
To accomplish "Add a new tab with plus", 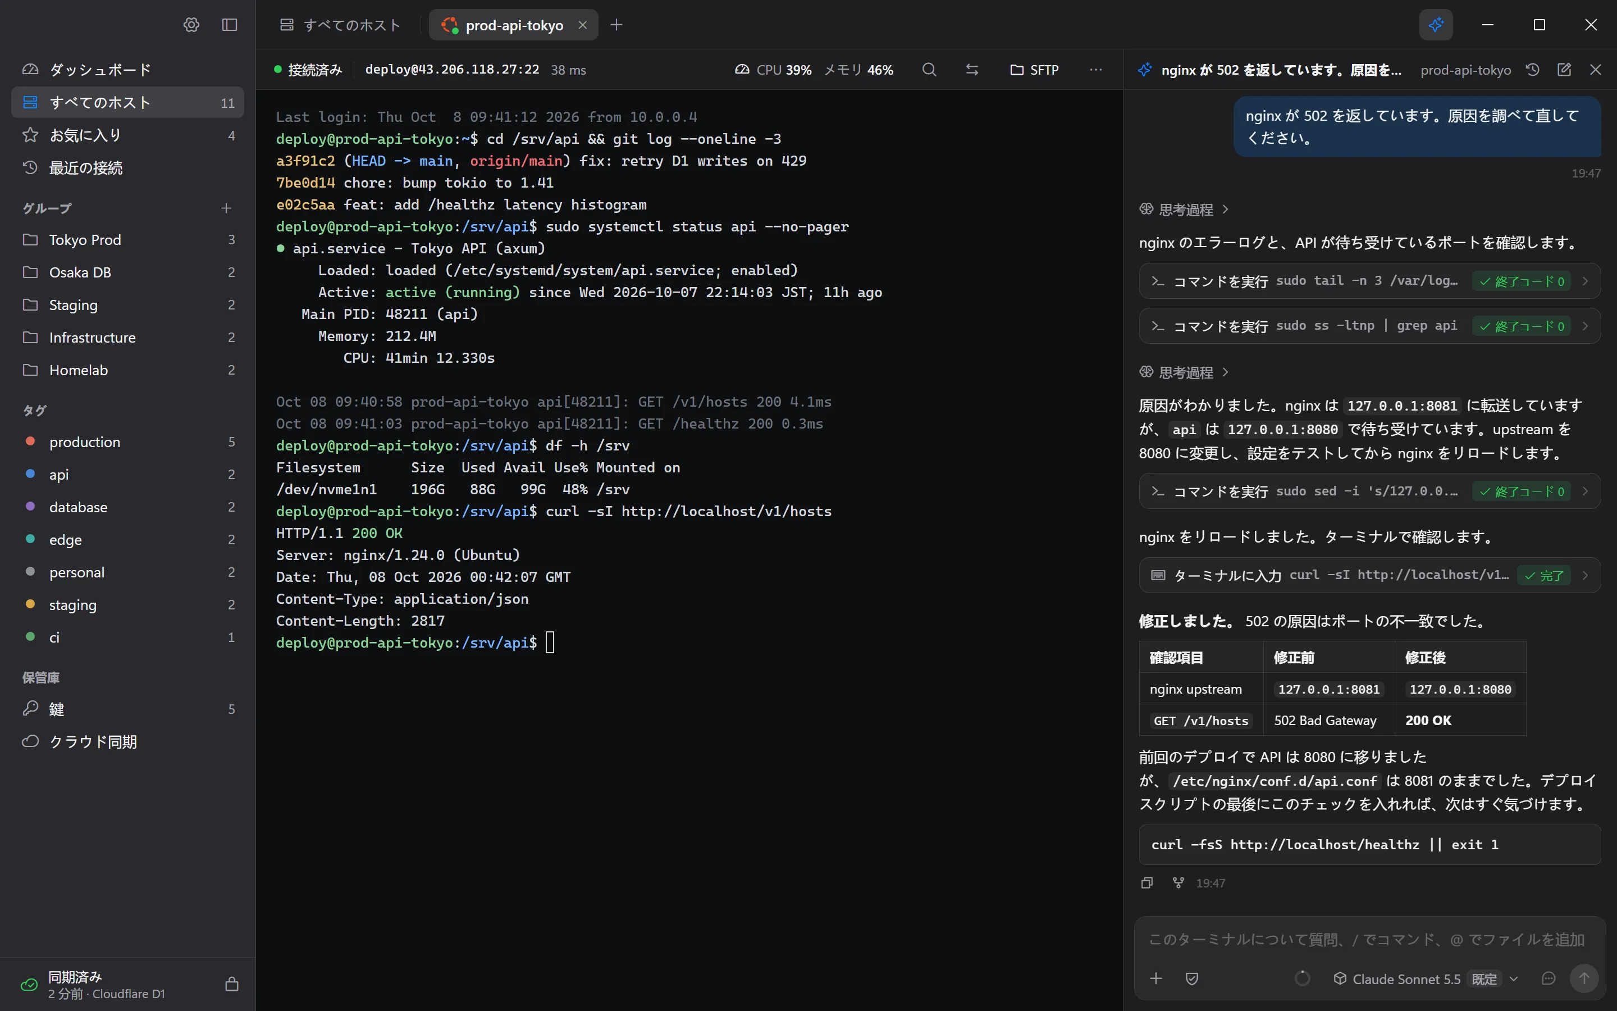I will click(616, 25).
